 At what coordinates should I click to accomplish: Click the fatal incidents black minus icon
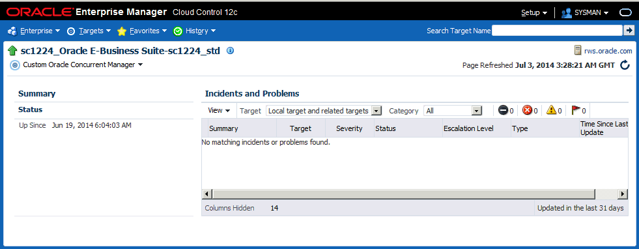(x=504, y=110)
